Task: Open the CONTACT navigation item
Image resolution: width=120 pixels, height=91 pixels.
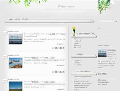Action: tap(25, 19)
